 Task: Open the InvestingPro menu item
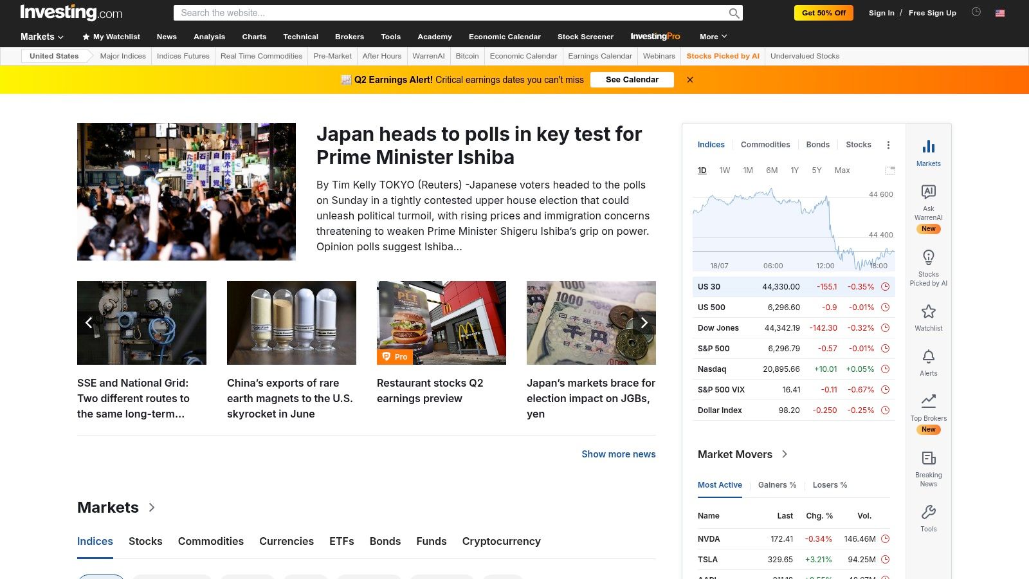click(655, 37)
